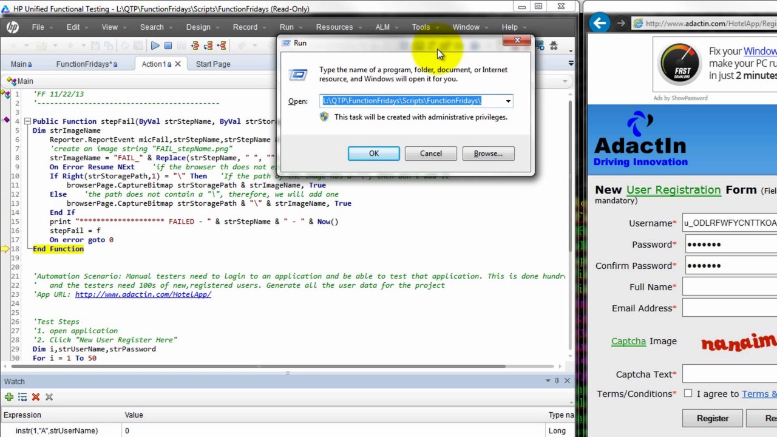Image resolution: width=777 pixels, height=437 pixels.
Task: Click the Pause icon in the UFT toolbar
Action: coord(182,46)
